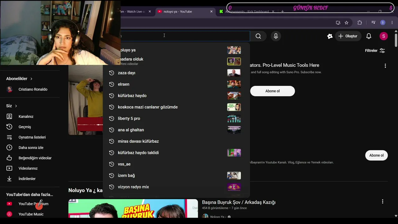Close the noluyo ya - YouTube tab
The height and width of the screenshot is (224, 398).
[x=211, y=12]
